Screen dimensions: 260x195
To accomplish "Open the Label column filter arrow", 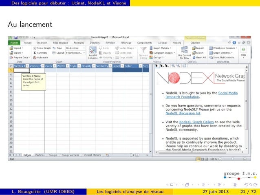I will click(x=122, y=66).
